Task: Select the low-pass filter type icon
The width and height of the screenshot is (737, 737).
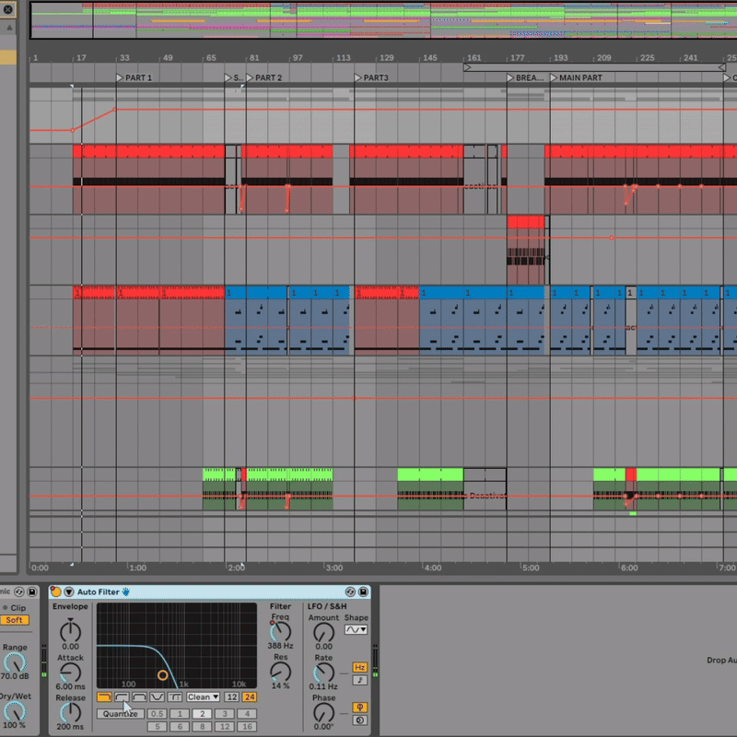Action: pos(103,697)
